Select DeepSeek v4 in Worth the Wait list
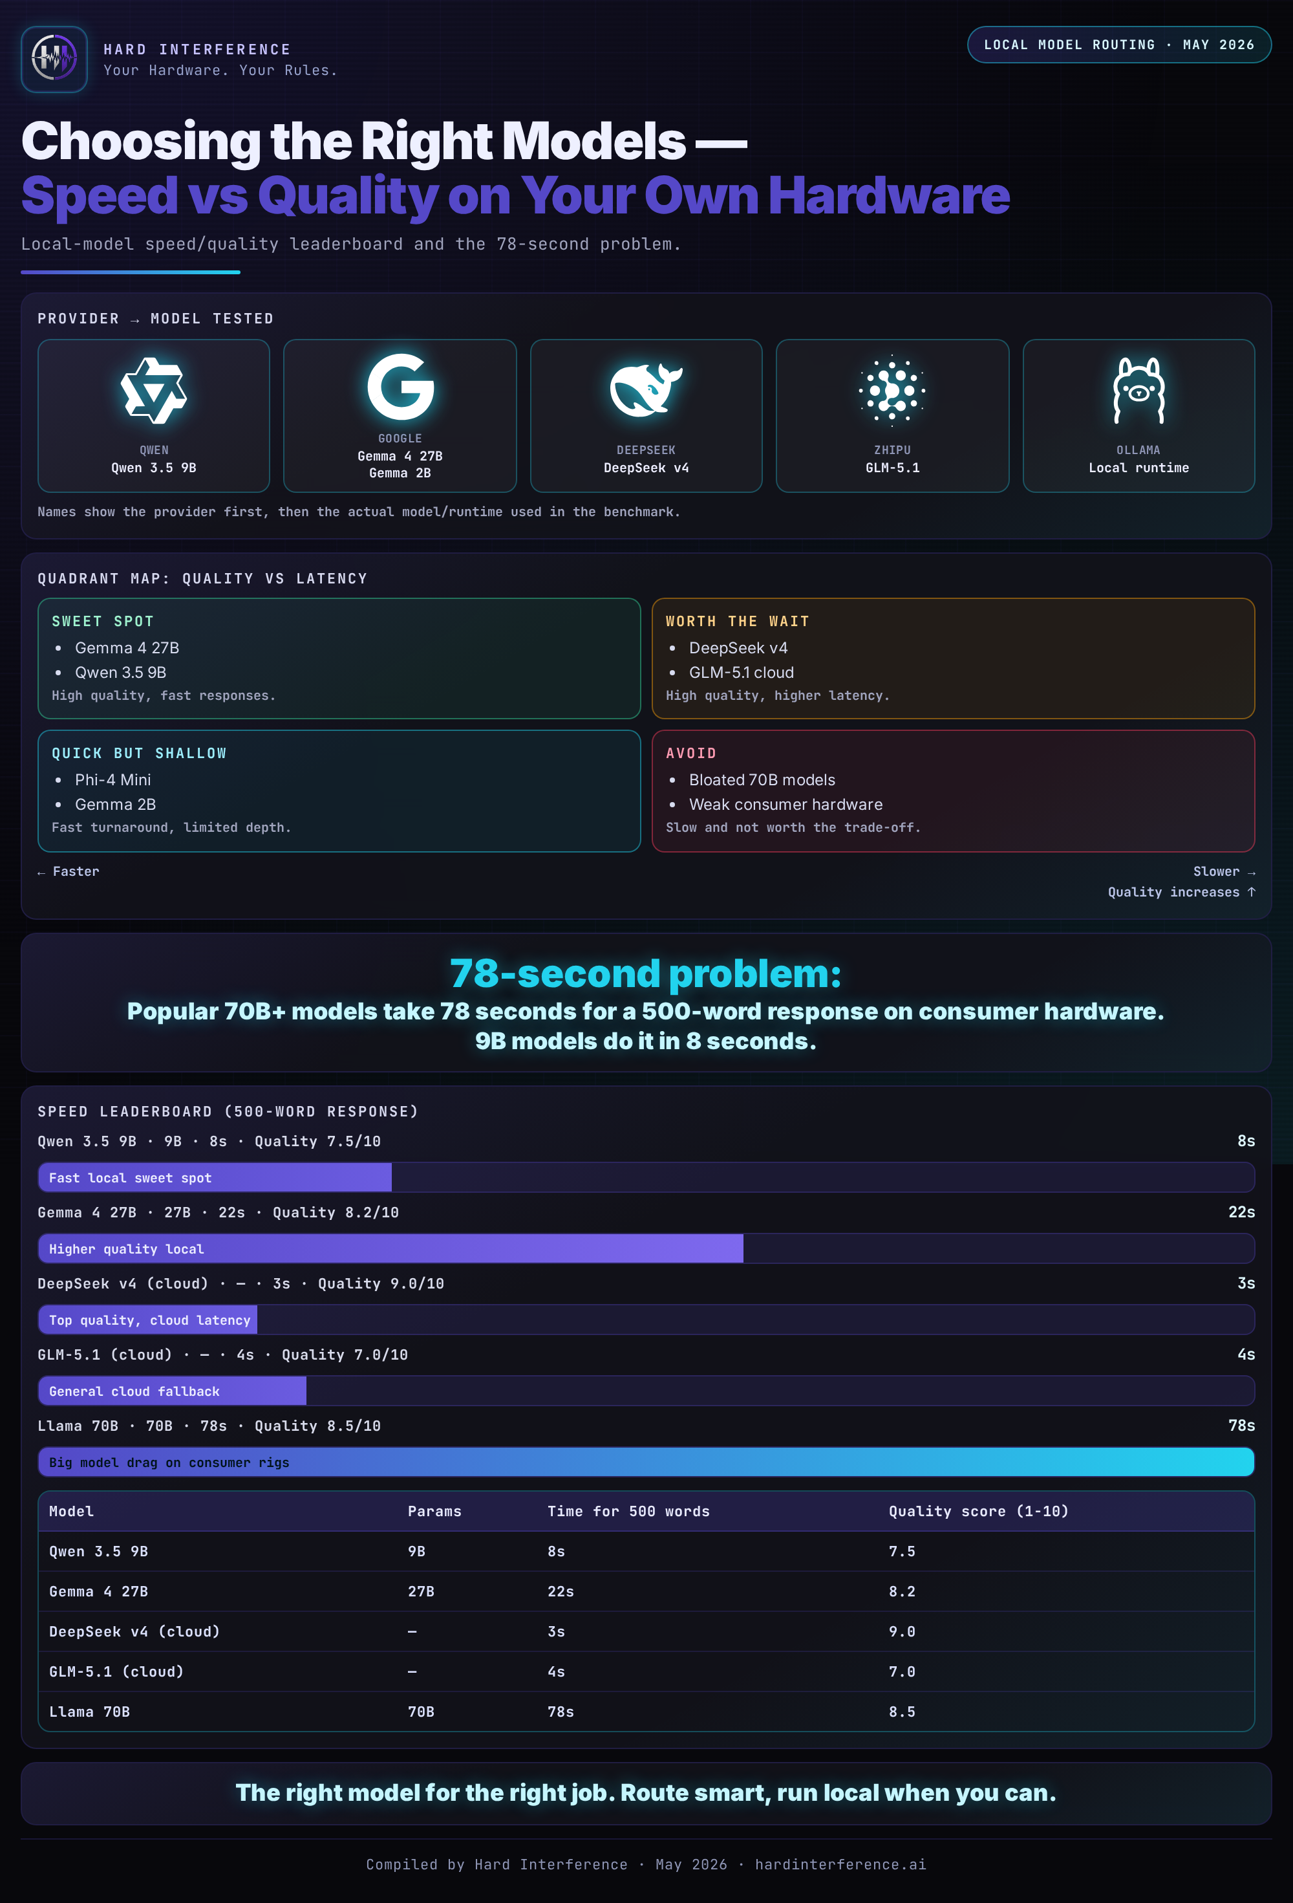 [738, 647]
